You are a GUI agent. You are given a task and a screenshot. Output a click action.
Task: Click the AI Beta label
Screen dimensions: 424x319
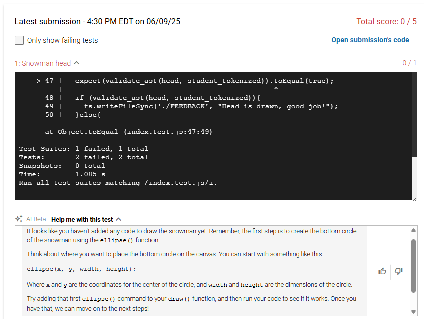click(x=36, y=219)
